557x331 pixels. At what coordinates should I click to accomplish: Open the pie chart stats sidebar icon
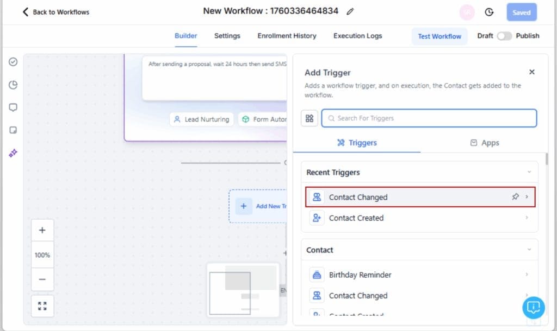pyautogui.click(x=13, y=85)
